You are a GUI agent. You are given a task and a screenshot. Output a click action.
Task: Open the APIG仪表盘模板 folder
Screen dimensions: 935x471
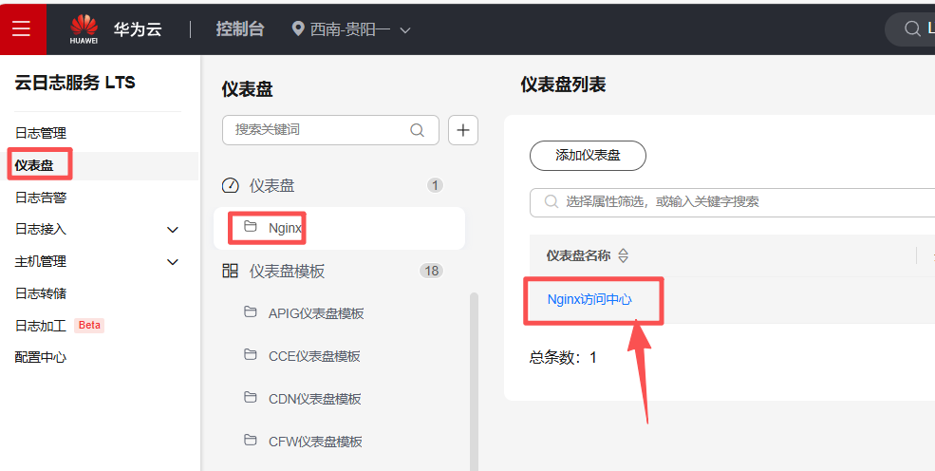(x=315, y=313)
